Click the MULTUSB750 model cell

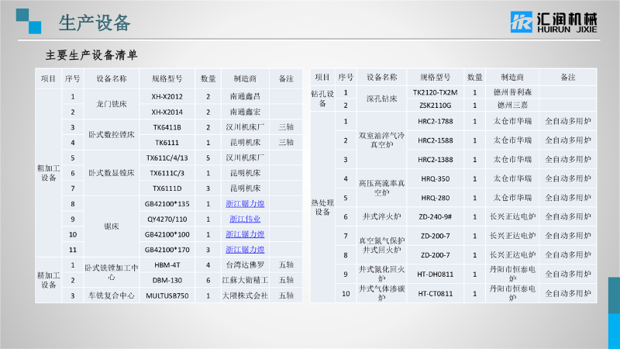click(167, 295)
